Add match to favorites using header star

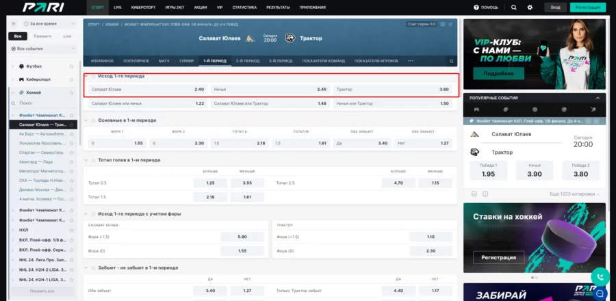pyautogui.click(x=451, y=24)
